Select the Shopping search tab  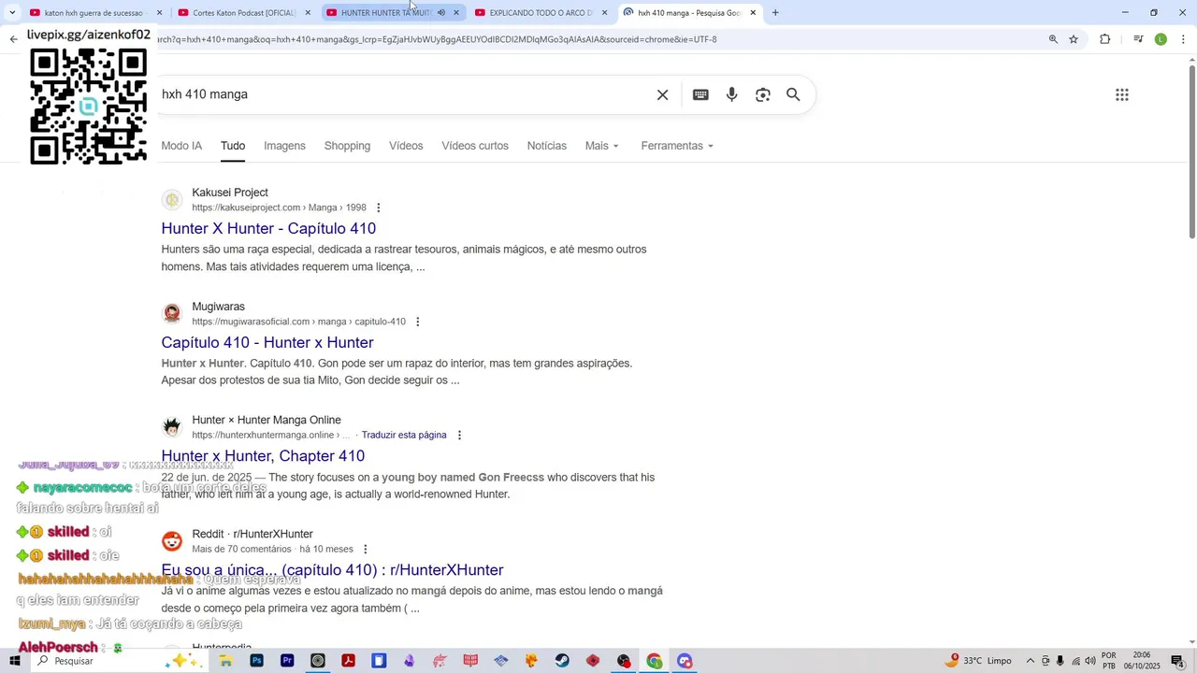[x=347, y=146]
